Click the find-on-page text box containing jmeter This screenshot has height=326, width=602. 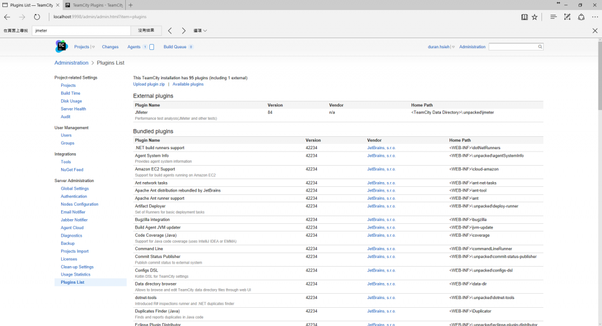coord(81,31)
